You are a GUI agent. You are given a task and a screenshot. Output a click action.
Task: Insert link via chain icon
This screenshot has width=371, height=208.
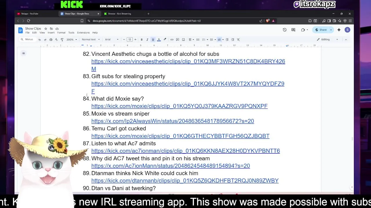172,40
